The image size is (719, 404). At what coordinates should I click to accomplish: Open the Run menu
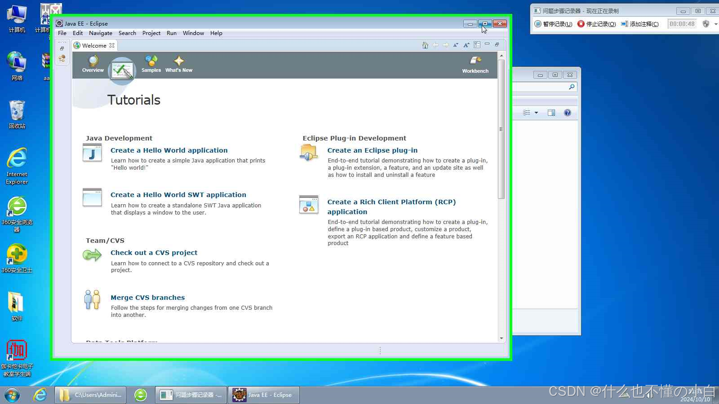click(172, 33)
